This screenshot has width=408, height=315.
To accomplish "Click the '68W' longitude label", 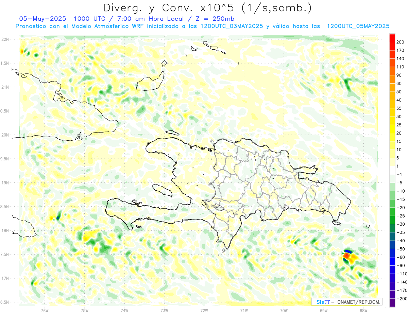I will click(363, 310).
